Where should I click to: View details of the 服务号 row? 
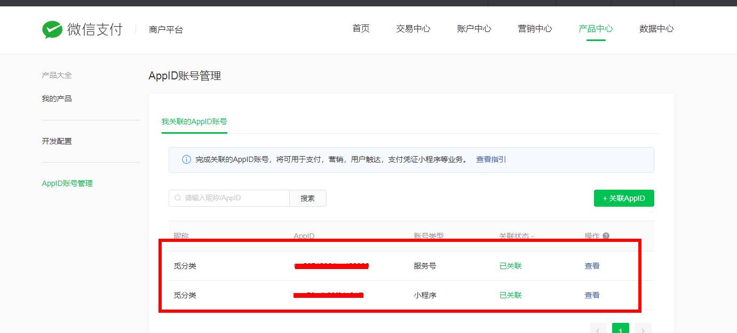(x=592, y=266)
